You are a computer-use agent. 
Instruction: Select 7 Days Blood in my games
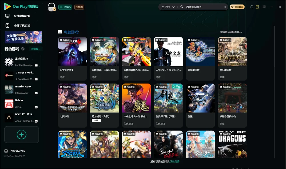pos(21,76)
